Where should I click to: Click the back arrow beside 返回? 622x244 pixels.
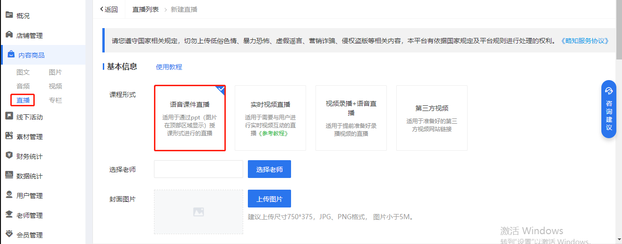pyautogui.click(x=102, y=9)
